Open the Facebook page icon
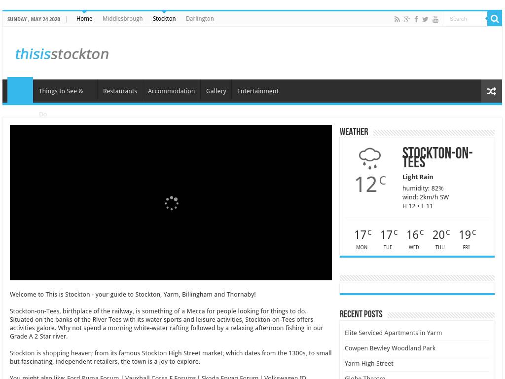 [416, 19]
